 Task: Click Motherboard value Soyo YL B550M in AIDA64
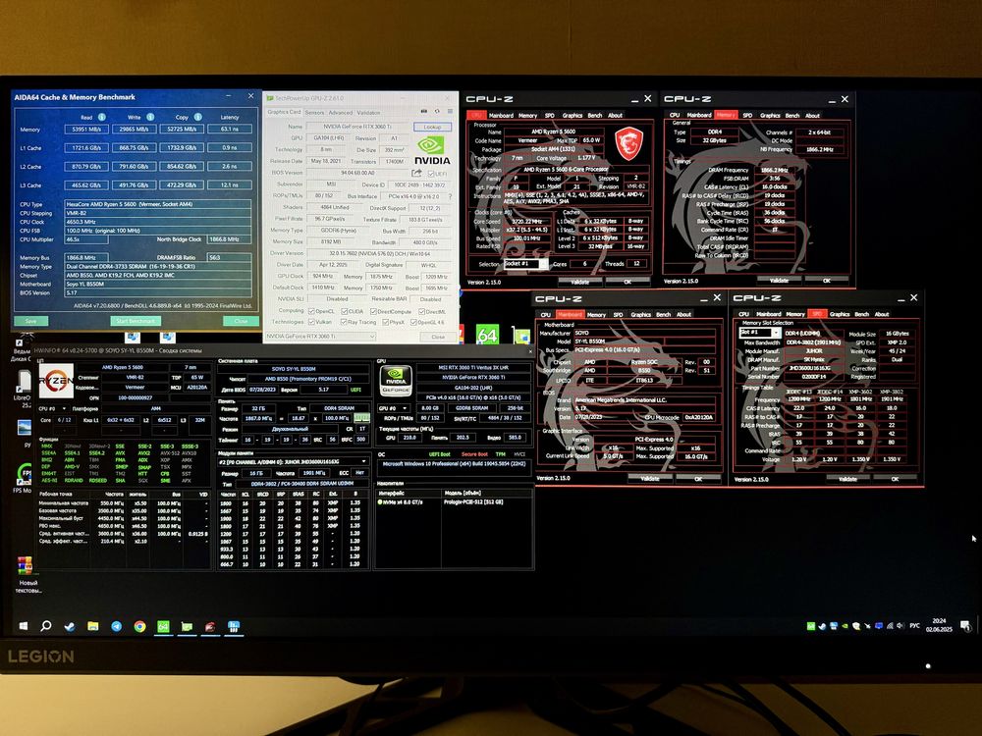tap(158, 284)
